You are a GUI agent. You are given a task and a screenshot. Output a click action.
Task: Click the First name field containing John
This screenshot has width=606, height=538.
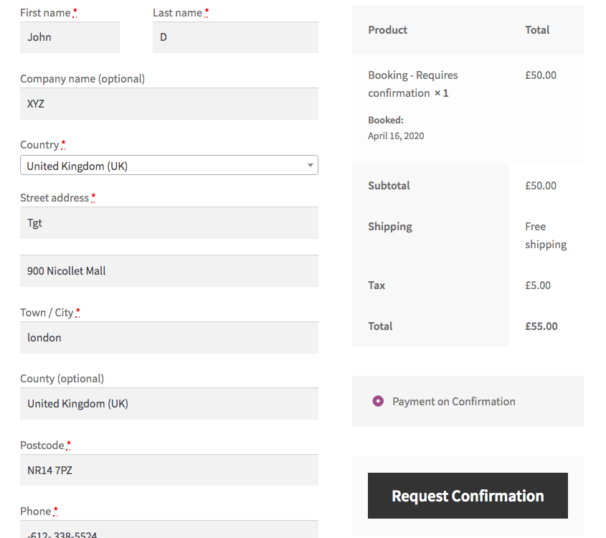[x=70, y=37]
